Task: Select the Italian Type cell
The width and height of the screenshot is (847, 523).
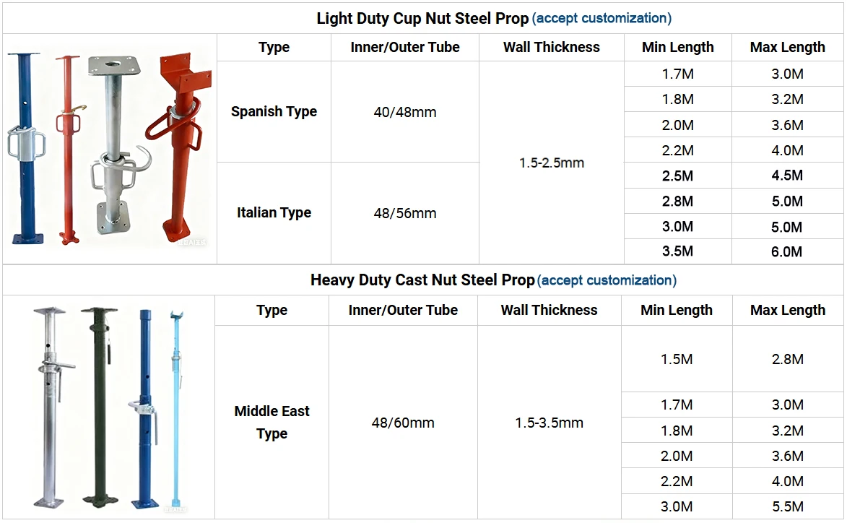Action: (274, 213)
